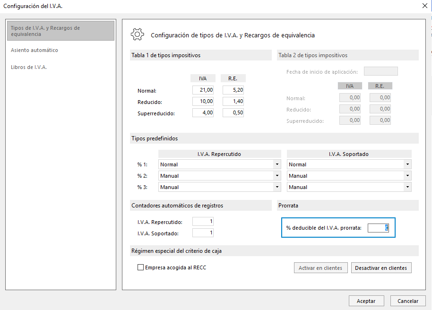Close the Configuración del I.V.A. window
This screenshot has width=432, height=310.
point(424,6)
